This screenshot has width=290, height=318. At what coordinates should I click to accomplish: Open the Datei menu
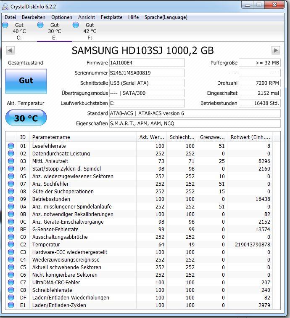pos(10,17)
